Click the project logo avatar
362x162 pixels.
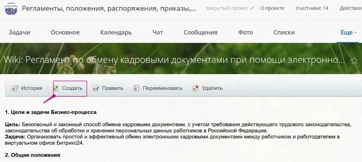click(x=11, y=9)
